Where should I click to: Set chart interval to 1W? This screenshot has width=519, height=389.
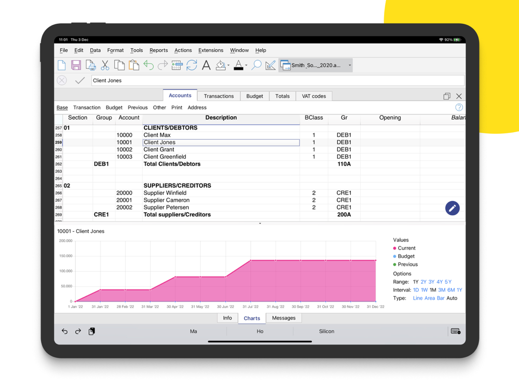[x=425, y=290]
